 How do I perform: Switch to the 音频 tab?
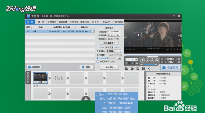pos(41,22)
